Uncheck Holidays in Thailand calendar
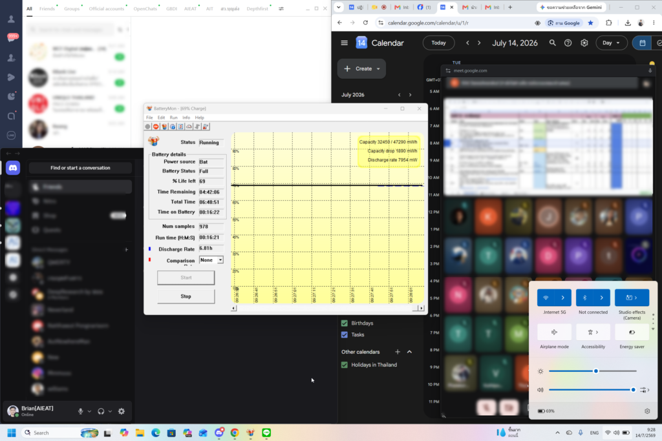This screenshot has width=662, height=441. coord(345,365)
